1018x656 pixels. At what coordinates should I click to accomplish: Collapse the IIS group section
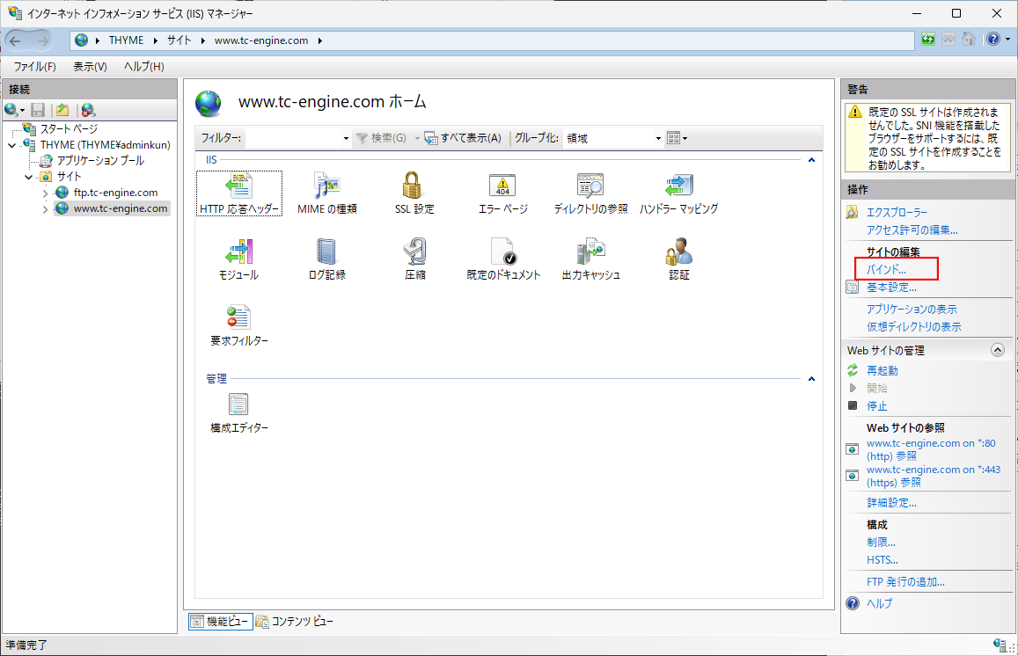tap(811, 160)
